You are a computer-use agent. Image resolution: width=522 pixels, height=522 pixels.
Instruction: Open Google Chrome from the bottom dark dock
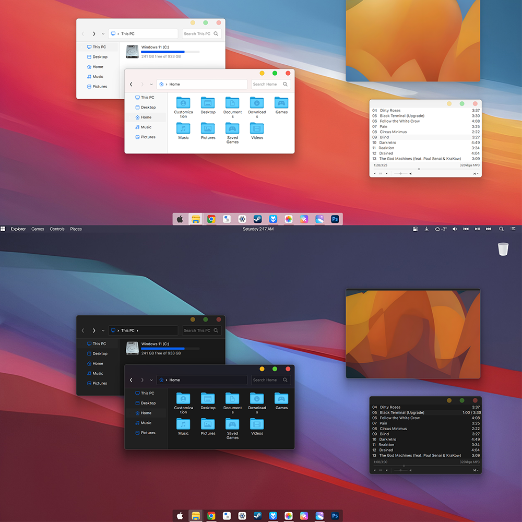click(211, 516)
